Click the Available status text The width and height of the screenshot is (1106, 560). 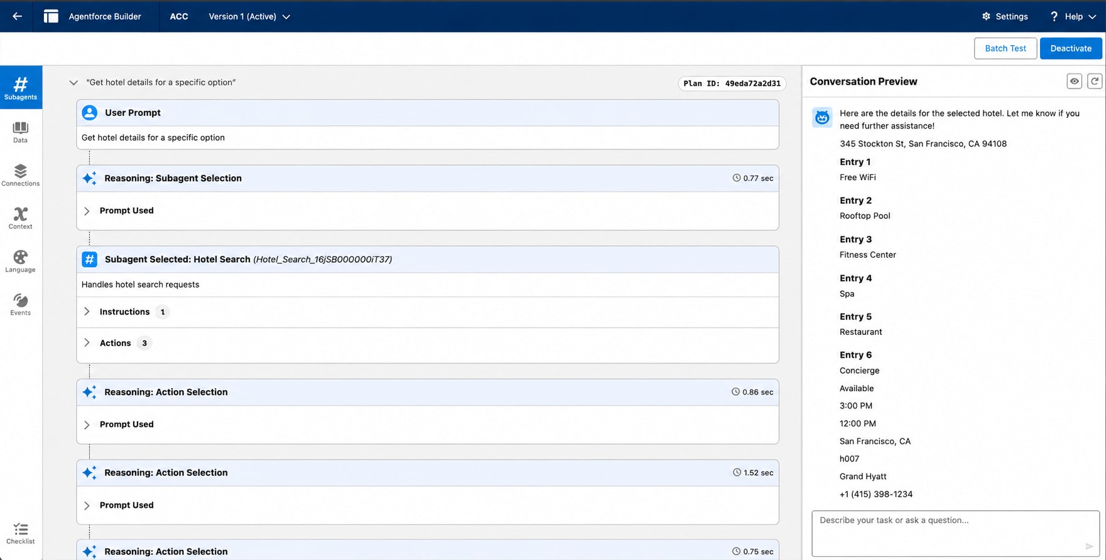[857, 388]
